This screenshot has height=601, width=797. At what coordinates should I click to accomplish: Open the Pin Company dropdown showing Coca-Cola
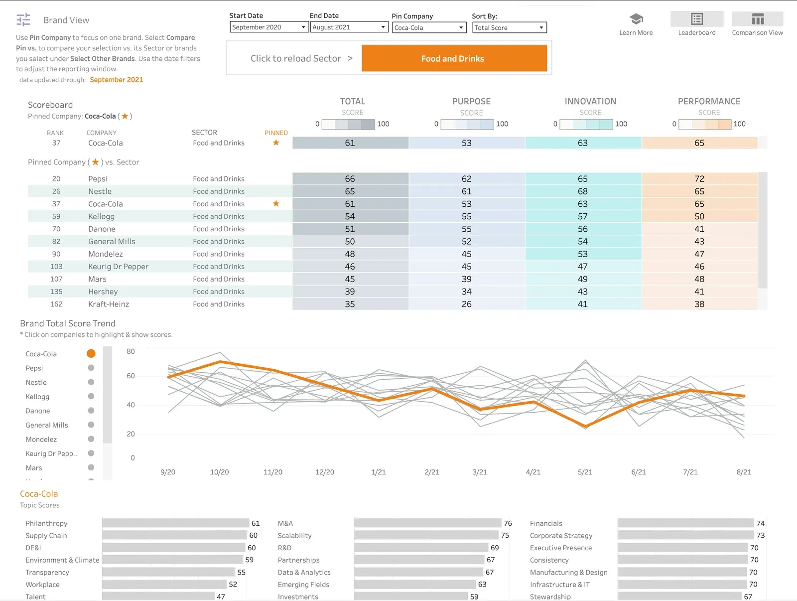[x=429, y=27]
